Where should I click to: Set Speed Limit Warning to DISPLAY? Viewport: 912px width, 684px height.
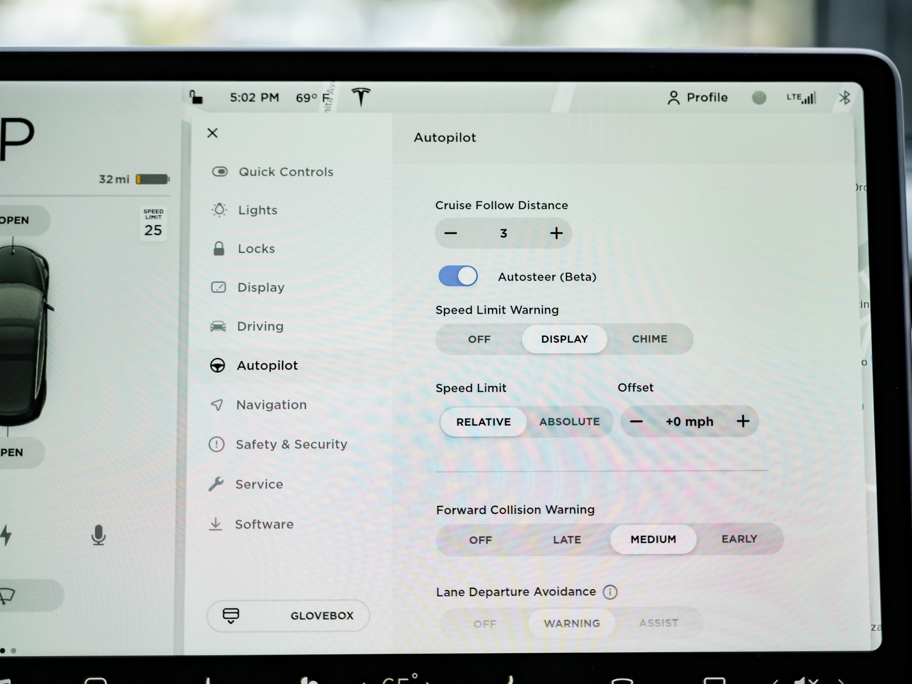pyautogui.click(x=564, y=339)
